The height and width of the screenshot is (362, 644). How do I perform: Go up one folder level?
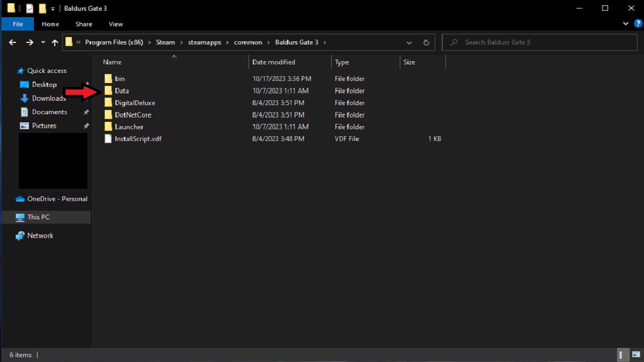55,42
